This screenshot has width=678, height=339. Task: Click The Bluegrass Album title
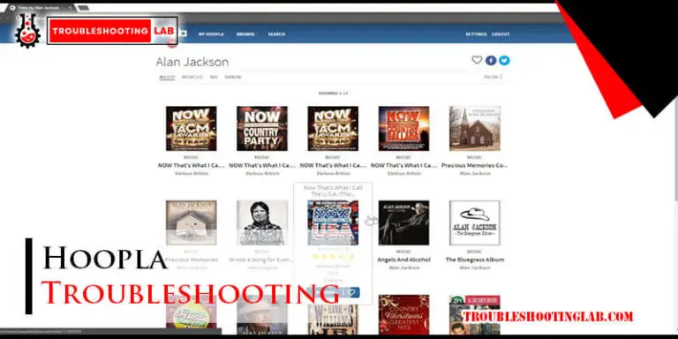(475, 260)
